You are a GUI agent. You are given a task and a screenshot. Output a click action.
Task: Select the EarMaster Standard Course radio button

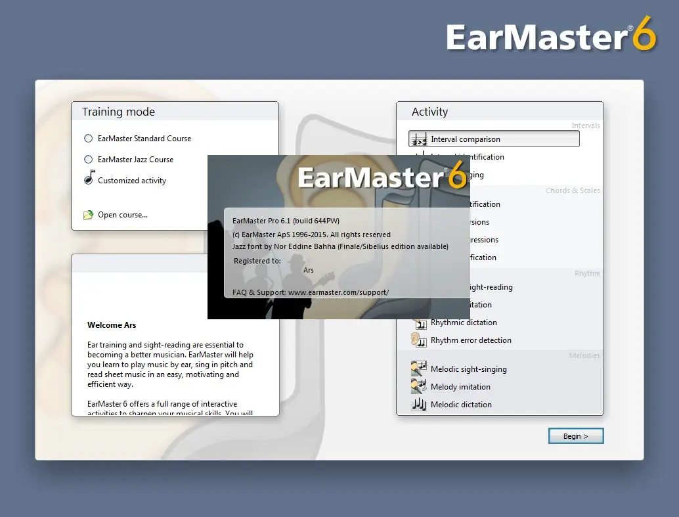pos(89,138)
